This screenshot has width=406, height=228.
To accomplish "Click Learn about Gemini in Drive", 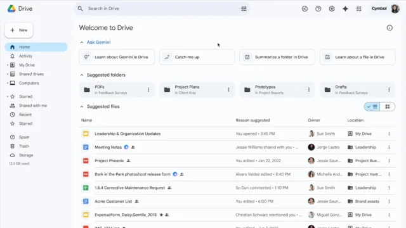I will (x=117, y=57).
